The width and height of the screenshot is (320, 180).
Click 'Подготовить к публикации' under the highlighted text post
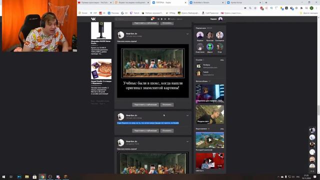[145, 130]
